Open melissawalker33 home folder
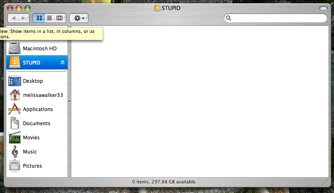The width and height of the screenshot is (334, 193). click(x=43, y=95)
